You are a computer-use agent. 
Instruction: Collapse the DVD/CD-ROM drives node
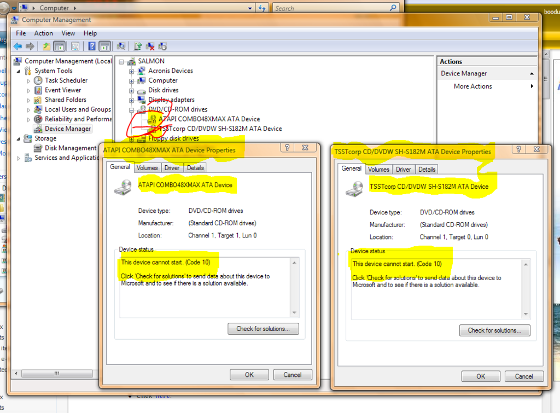[x=131, y=109]
